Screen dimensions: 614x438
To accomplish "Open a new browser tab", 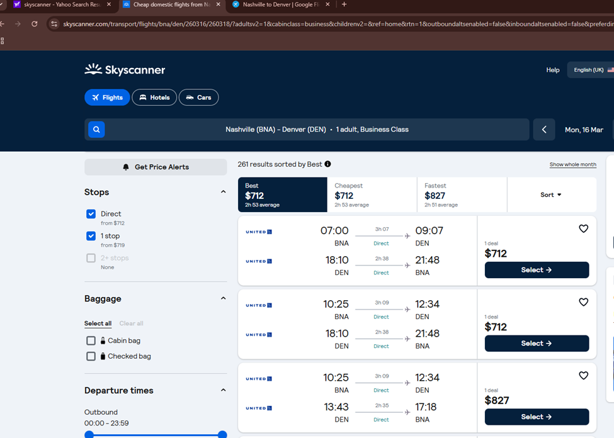I will (x=344, y=4).
